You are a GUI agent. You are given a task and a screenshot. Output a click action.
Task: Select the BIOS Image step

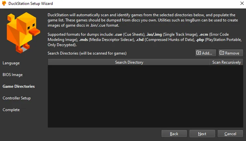click(12, 75)
